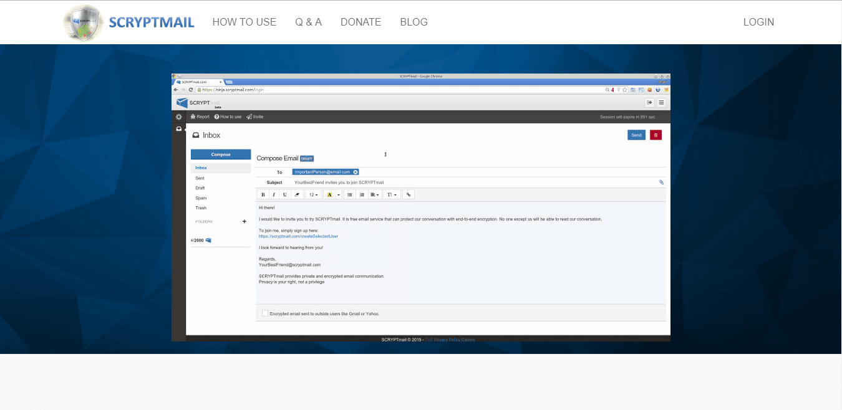Click the inbox tray icon in dark sidebar
Screen dimensions: 842x410
click(178, 129)
